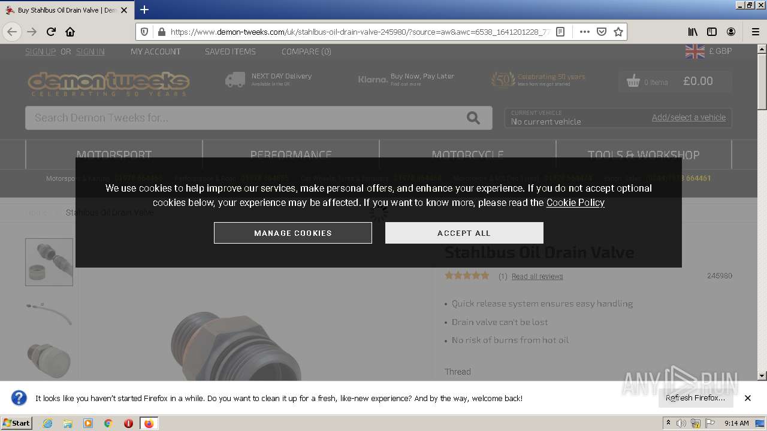
Task: View site security padlock details
Action: [x=161, y=32]
